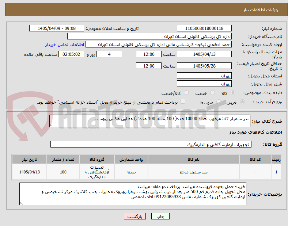The image size is (288, 226).
Task: Click the price validity time 12:00 field
Action: coord(149,66)
